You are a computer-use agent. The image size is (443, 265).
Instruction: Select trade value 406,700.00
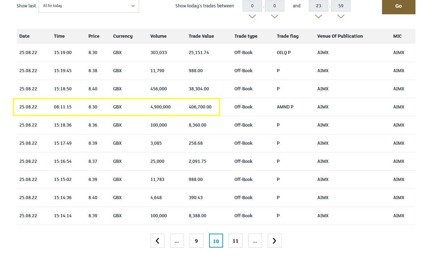(200, 107)
